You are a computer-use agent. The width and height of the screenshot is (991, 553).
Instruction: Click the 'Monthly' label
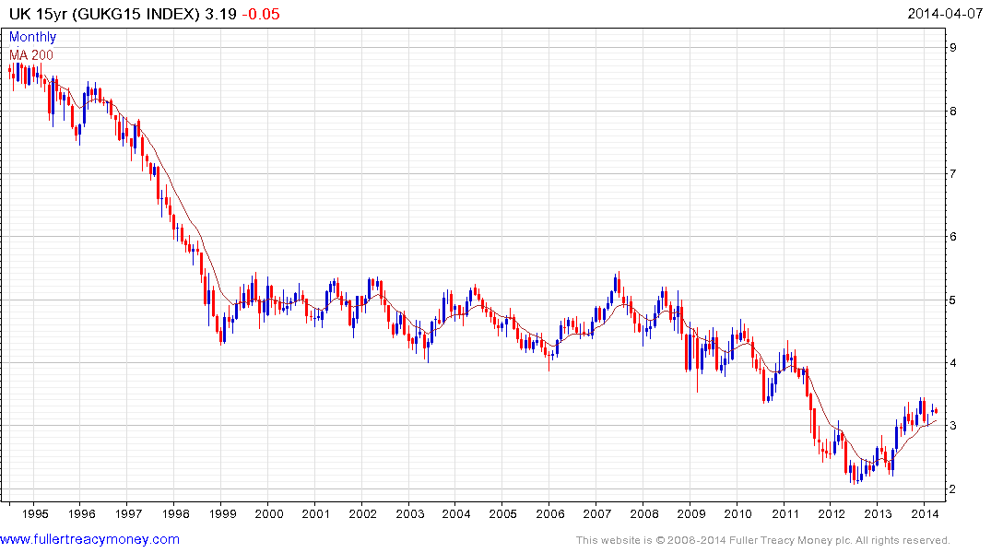(33, 37)
